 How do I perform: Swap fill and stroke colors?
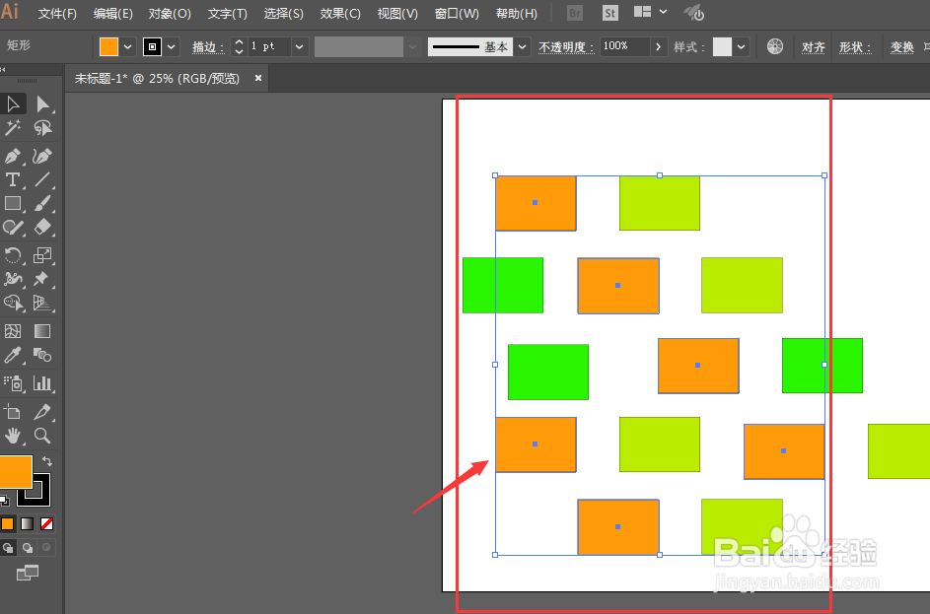coord(47,461)
